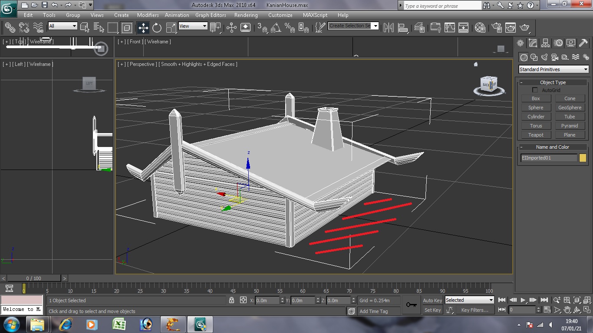Open the Curve Editor

(449, 28)
